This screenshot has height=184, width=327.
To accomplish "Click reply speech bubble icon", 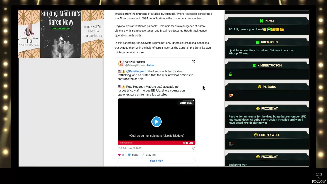I will 129,155.
